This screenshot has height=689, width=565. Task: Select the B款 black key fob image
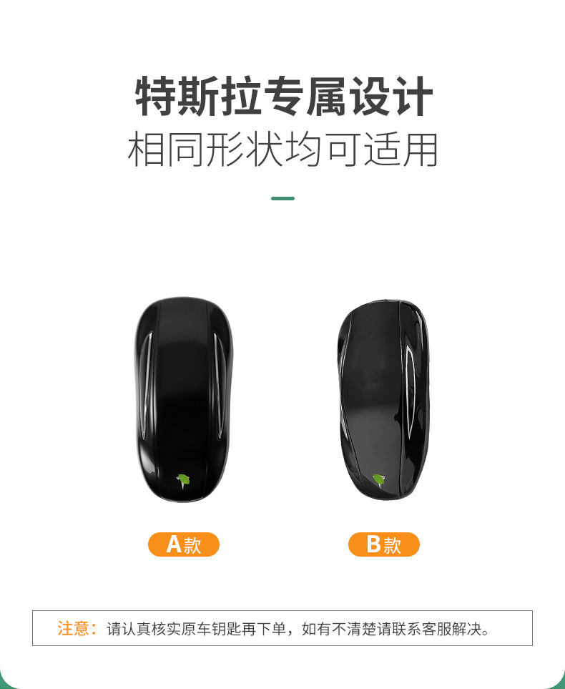click(x=383, y=400)
